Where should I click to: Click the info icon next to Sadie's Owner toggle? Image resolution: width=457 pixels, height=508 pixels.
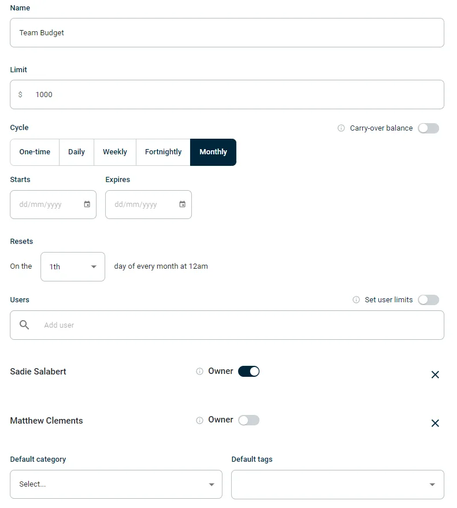(x=199, y=372)
